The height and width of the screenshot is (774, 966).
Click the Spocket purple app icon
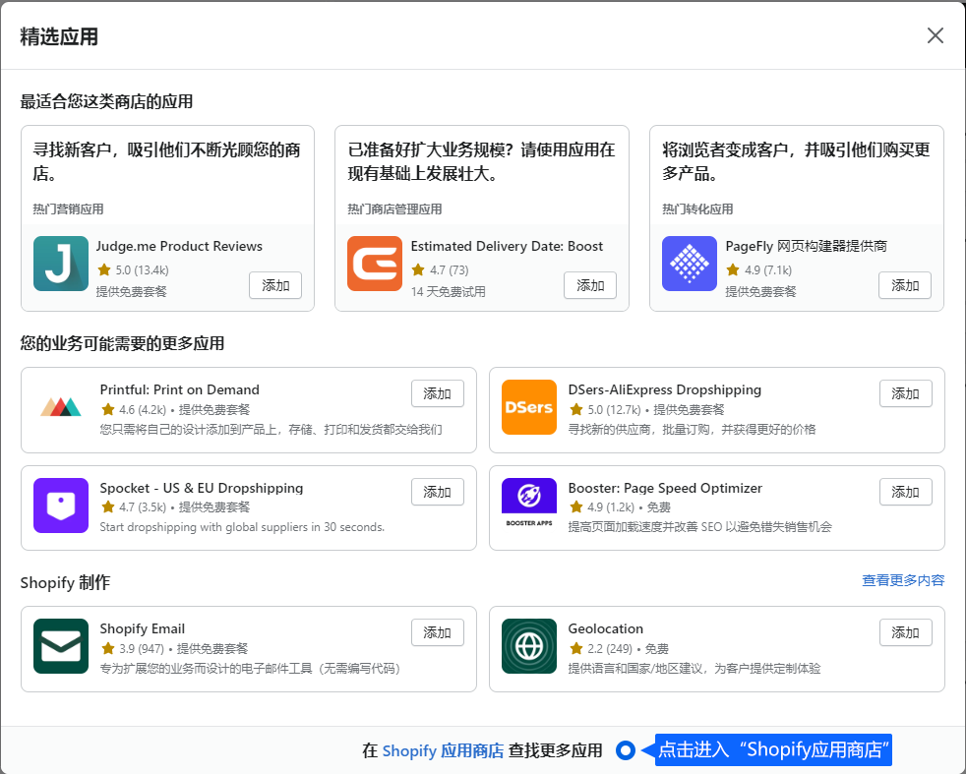61,506
